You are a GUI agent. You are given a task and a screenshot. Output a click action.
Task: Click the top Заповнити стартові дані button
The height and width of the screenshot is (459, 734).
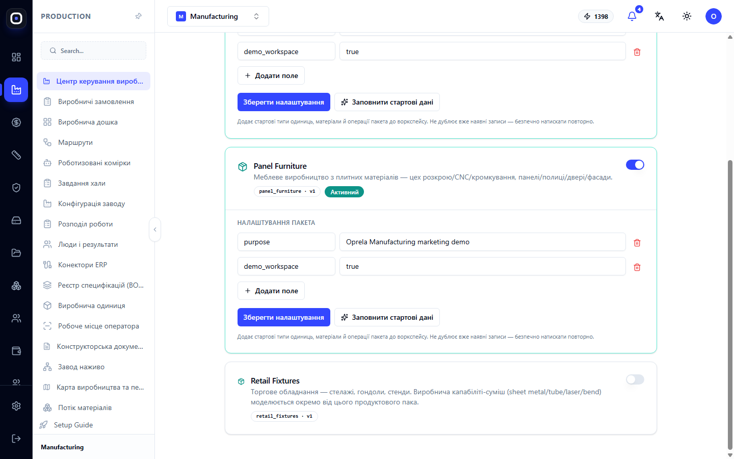pyautogui.click(x=387, y=102)
